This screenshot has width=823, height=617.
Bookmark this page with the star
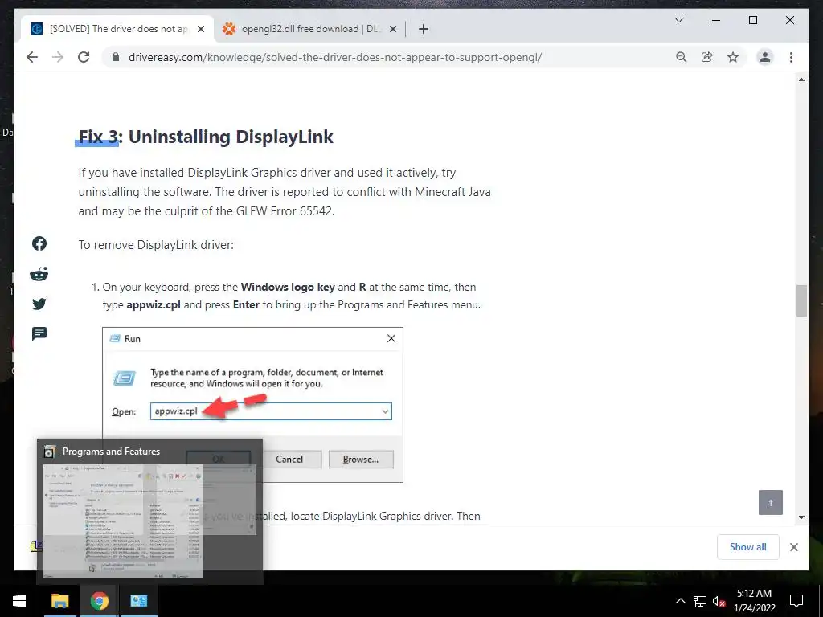click(733, 57)
